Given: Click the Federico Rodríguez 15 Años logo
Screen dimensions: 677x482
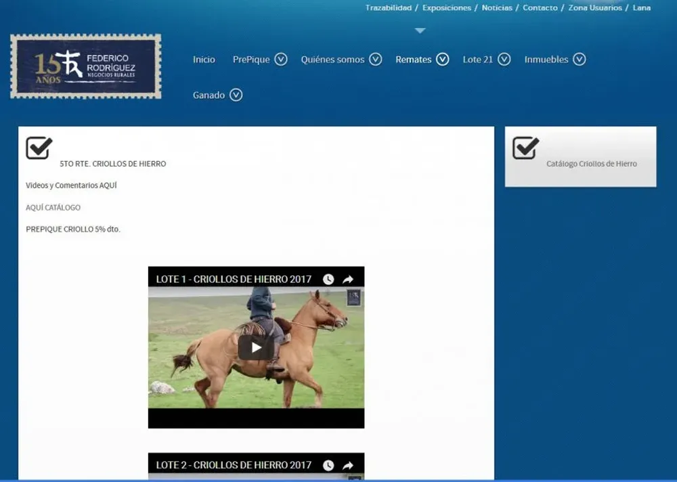Looking at the screenshot, I should 86,66.
